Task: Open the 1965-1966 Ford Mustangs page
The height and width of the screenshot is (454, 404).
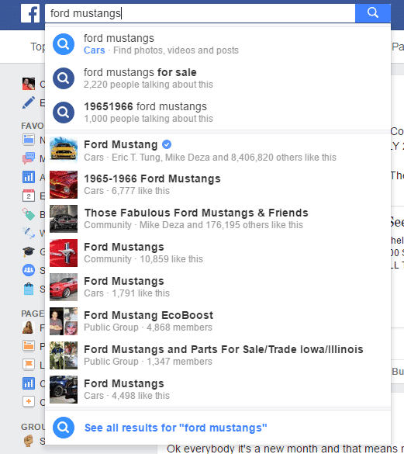Action: point(218,185)
